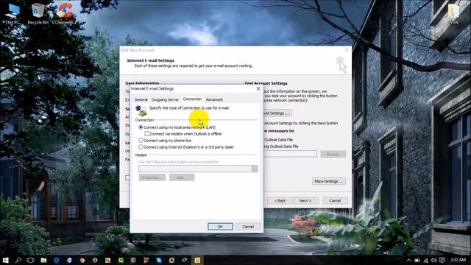The height and width of the screenshot is (265, 471).
Task: Close the Add New Account window
Action: pos(347,50)
